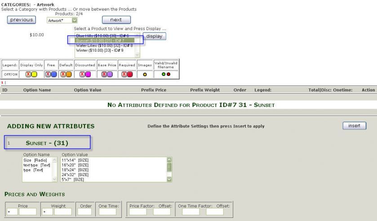Go to the previous product
The height and width of the screenshot is (221, 377).
22,20
